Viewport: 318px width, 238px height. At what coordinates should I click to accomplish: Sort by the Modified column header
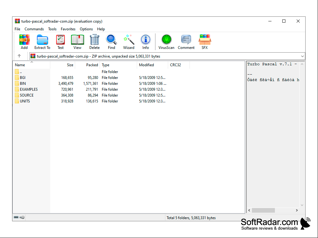[x=153, y=65]
